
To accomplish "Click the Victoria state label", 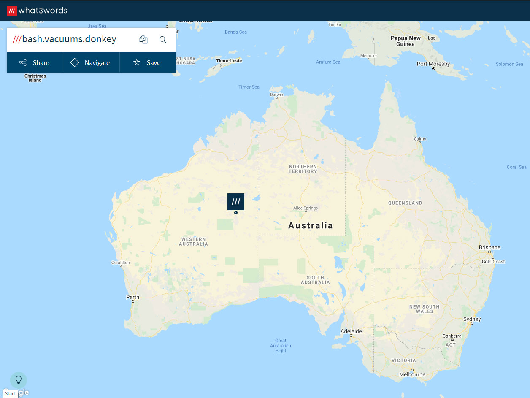I will (404, 360).
